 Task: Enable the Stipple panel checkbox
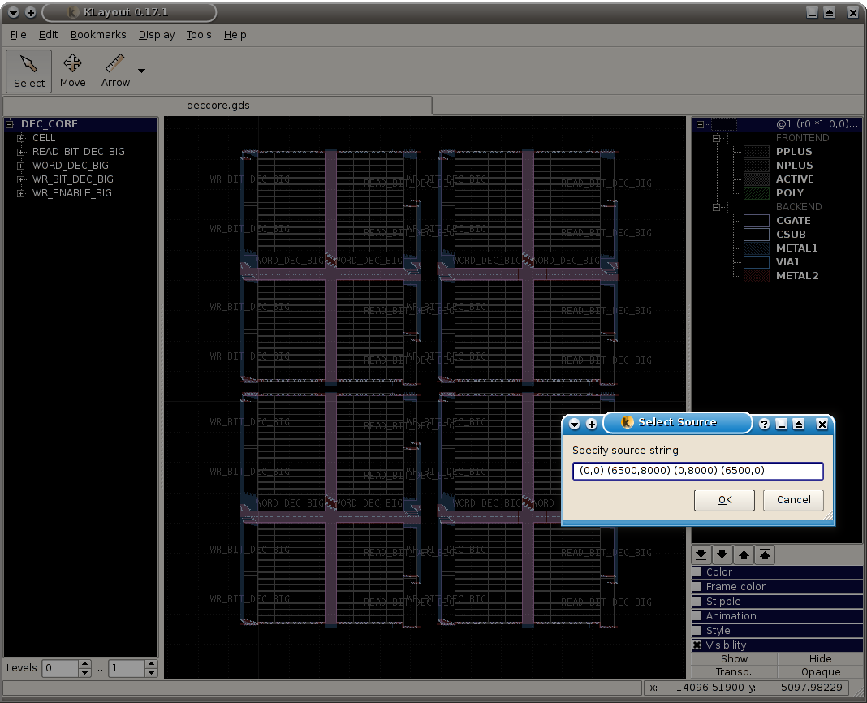click(x=697, y=602)
